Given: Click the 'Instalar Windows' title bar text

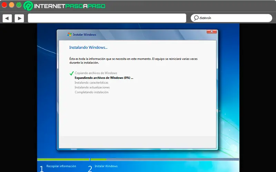Looking at the screenshot, I should coord(85,35).
